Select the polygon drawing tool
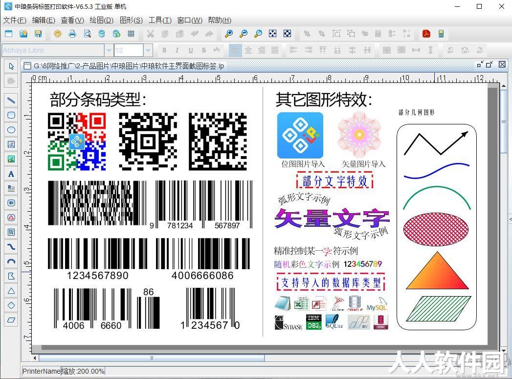The width and height of the screenshot is (512, 379). coord(11,276)
